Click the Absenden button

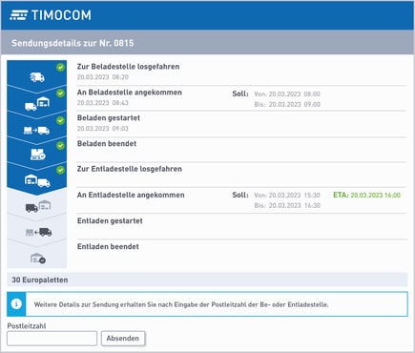[x=123, y=339]
